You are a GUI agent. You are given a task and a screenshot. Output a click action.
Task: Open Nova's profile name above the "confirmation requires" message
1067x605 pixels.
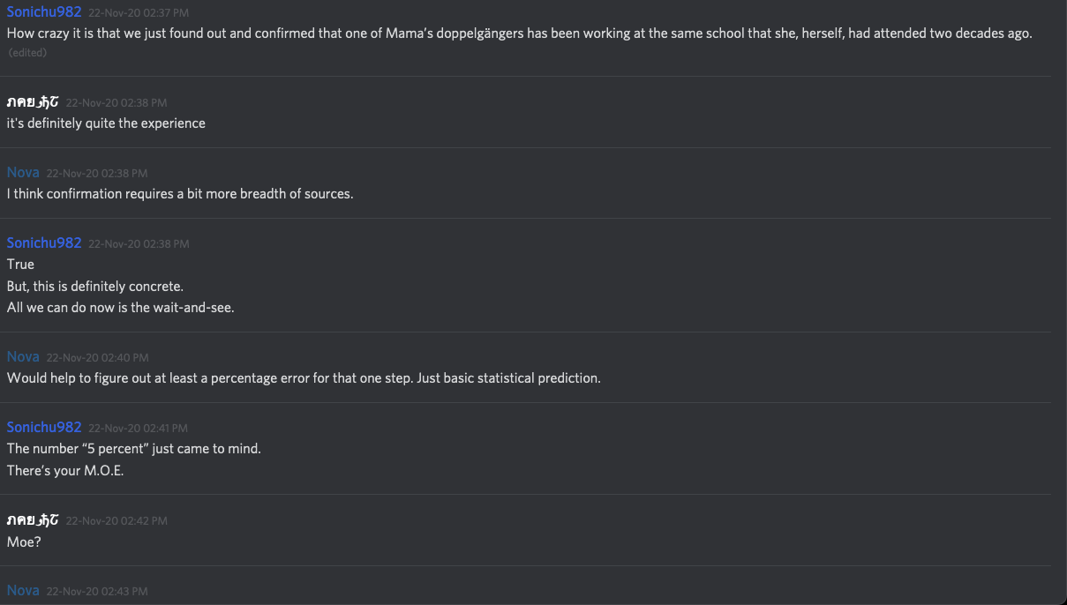[23, 173]
